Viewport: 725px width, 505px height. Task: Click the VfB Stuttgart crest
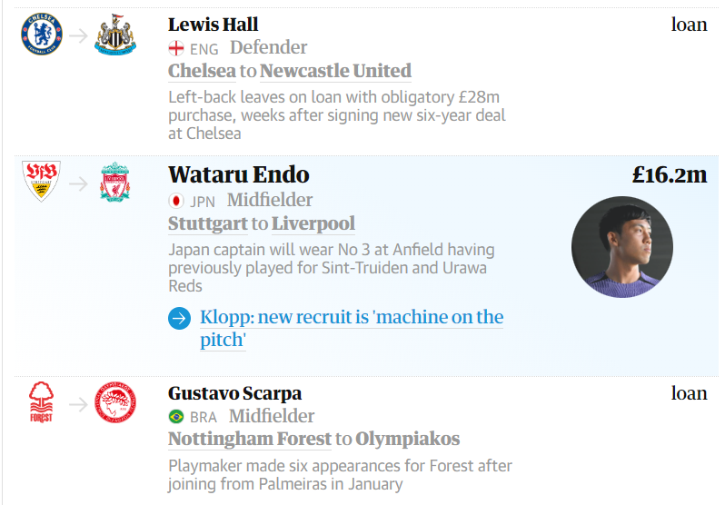coord(41,182)
